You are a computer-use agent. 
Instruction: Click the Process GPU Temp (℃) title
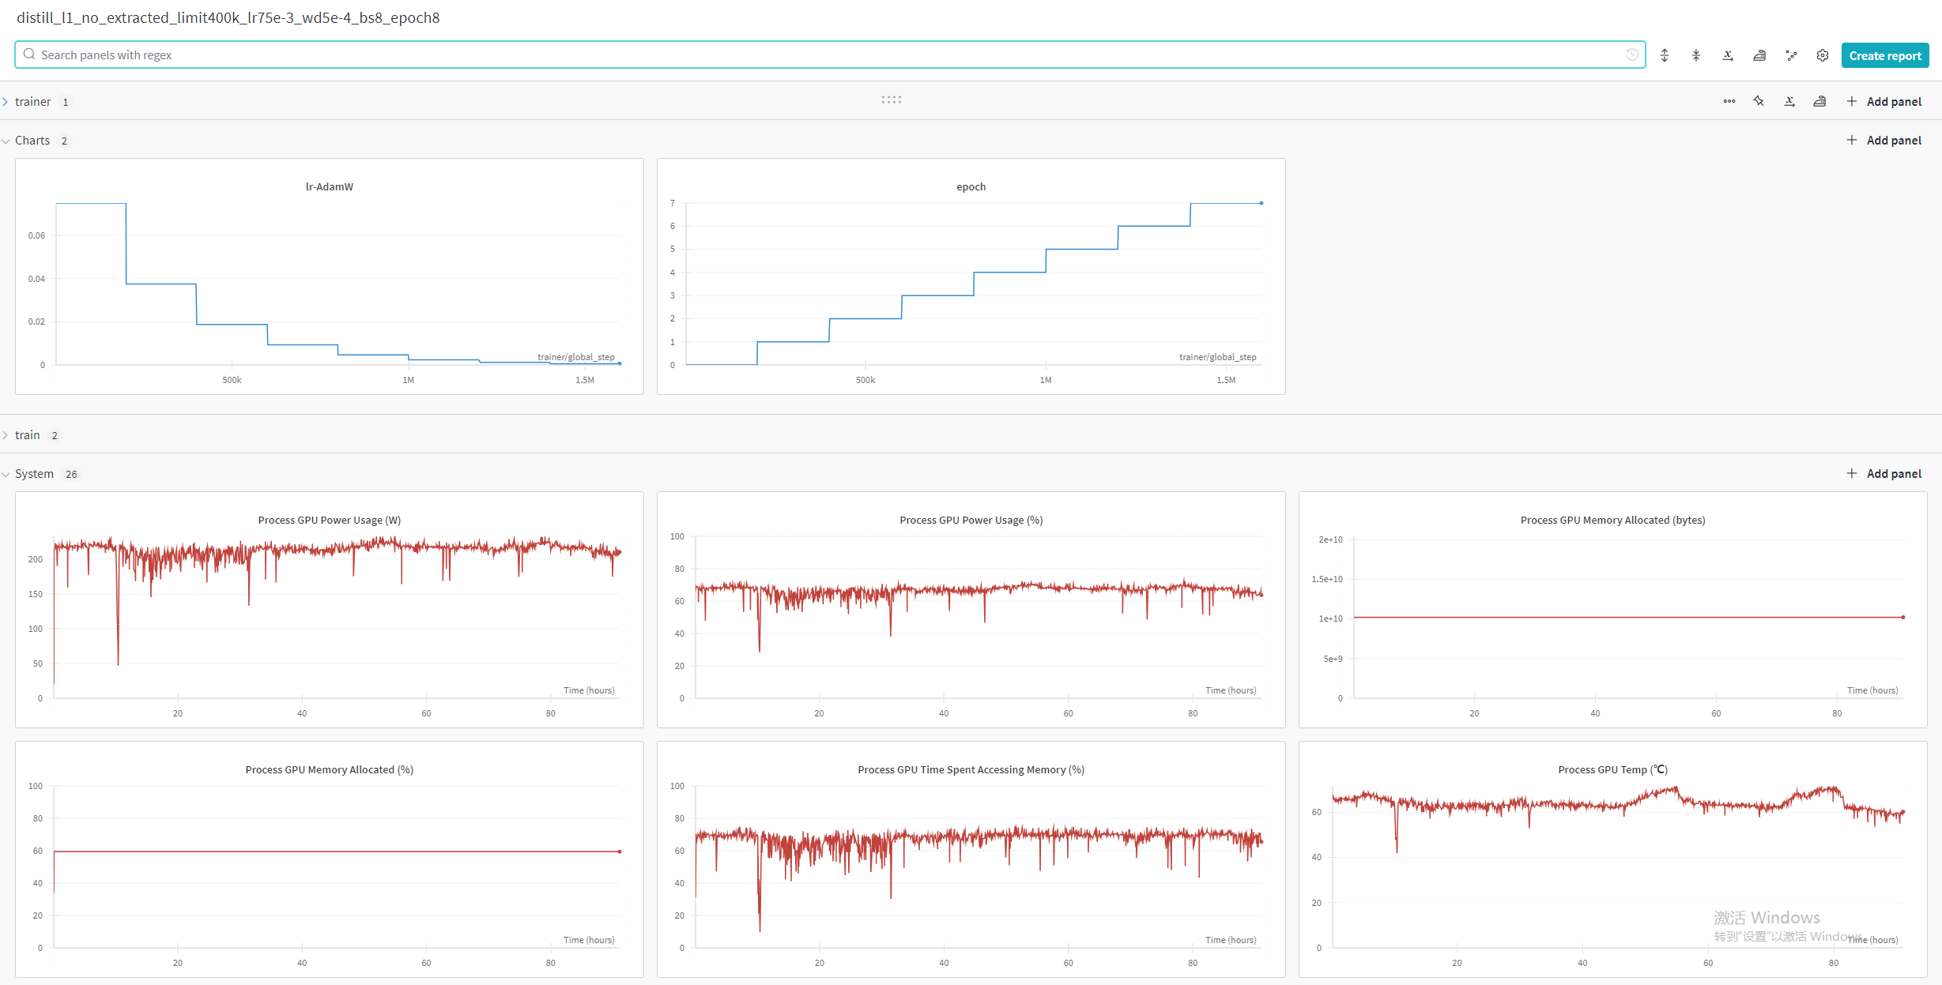coord(1613,769)
